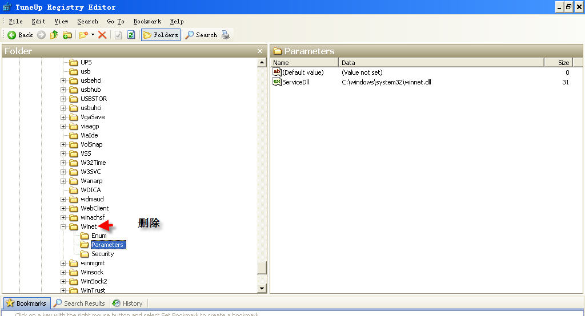The height and width of the screenshot is (316, 585).
Task: Click the red X delete icon
Action: (102, 35)
